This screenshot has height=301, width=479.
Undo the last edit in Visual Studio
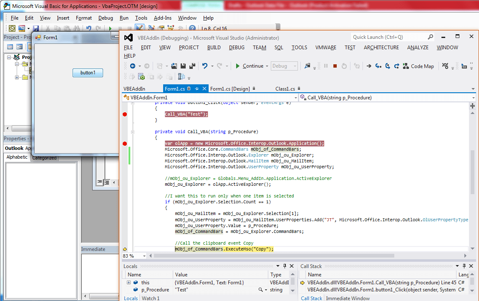point(205,66)
